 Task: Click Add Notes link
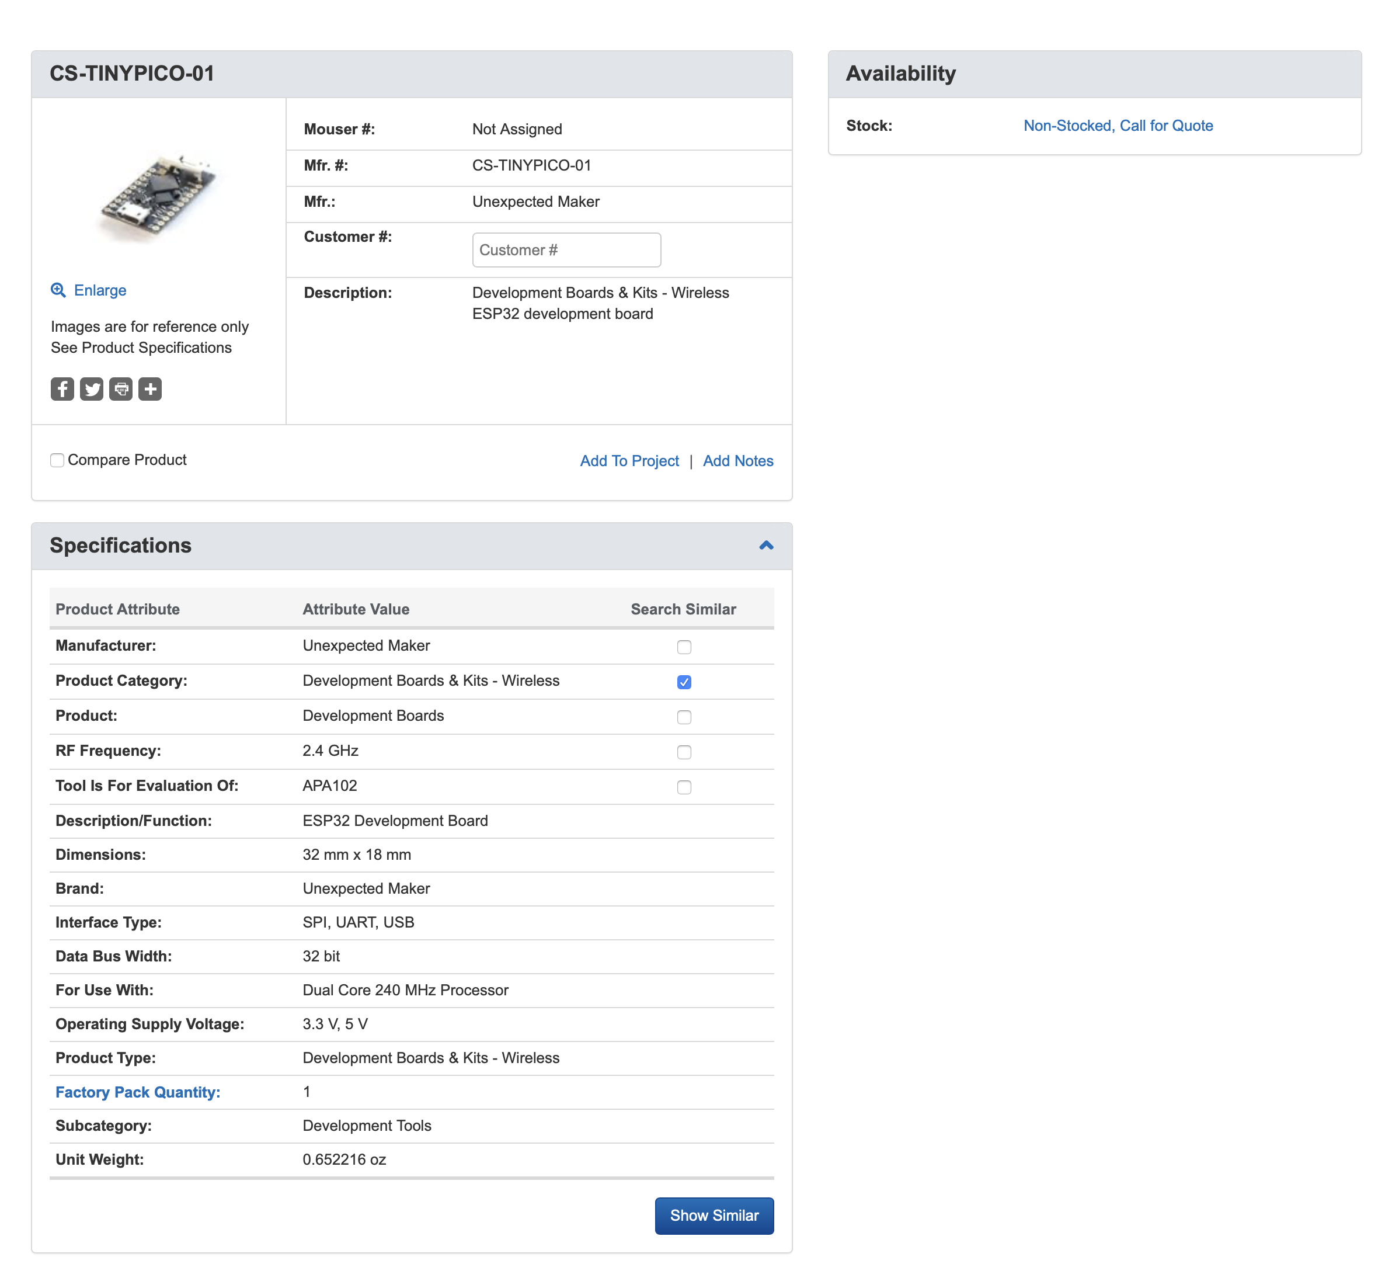click(739, 460)
